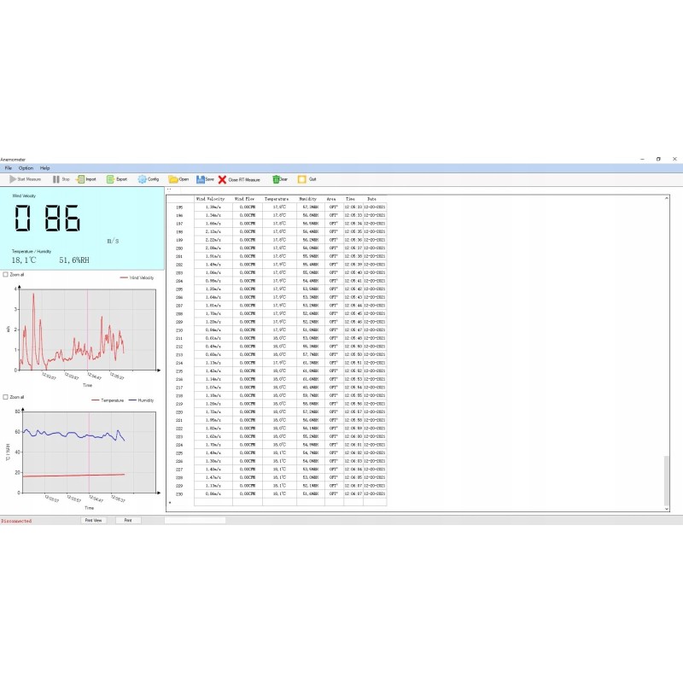Save data with the floppy disk icon
The width and height of the screenshot is (683, 683).
[200, 179]
